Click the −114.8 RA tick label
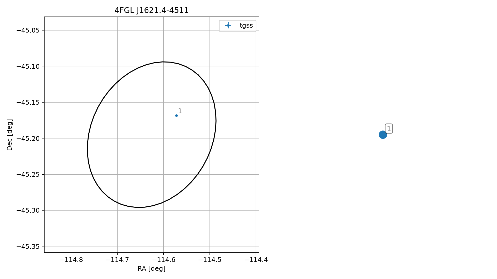The width and height of the screenshot is (497, 279). [71, 260]
